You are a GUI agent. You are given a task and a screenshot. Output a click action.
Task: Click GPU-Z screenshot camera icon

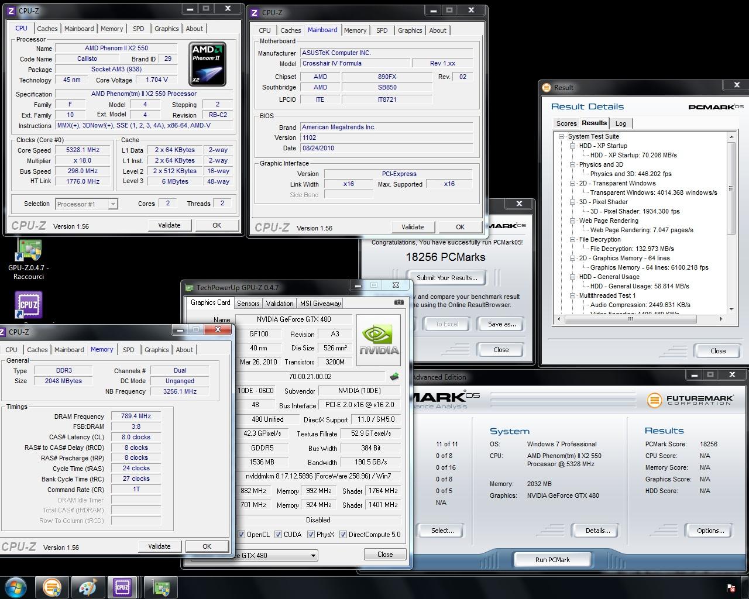pos(398,302)
